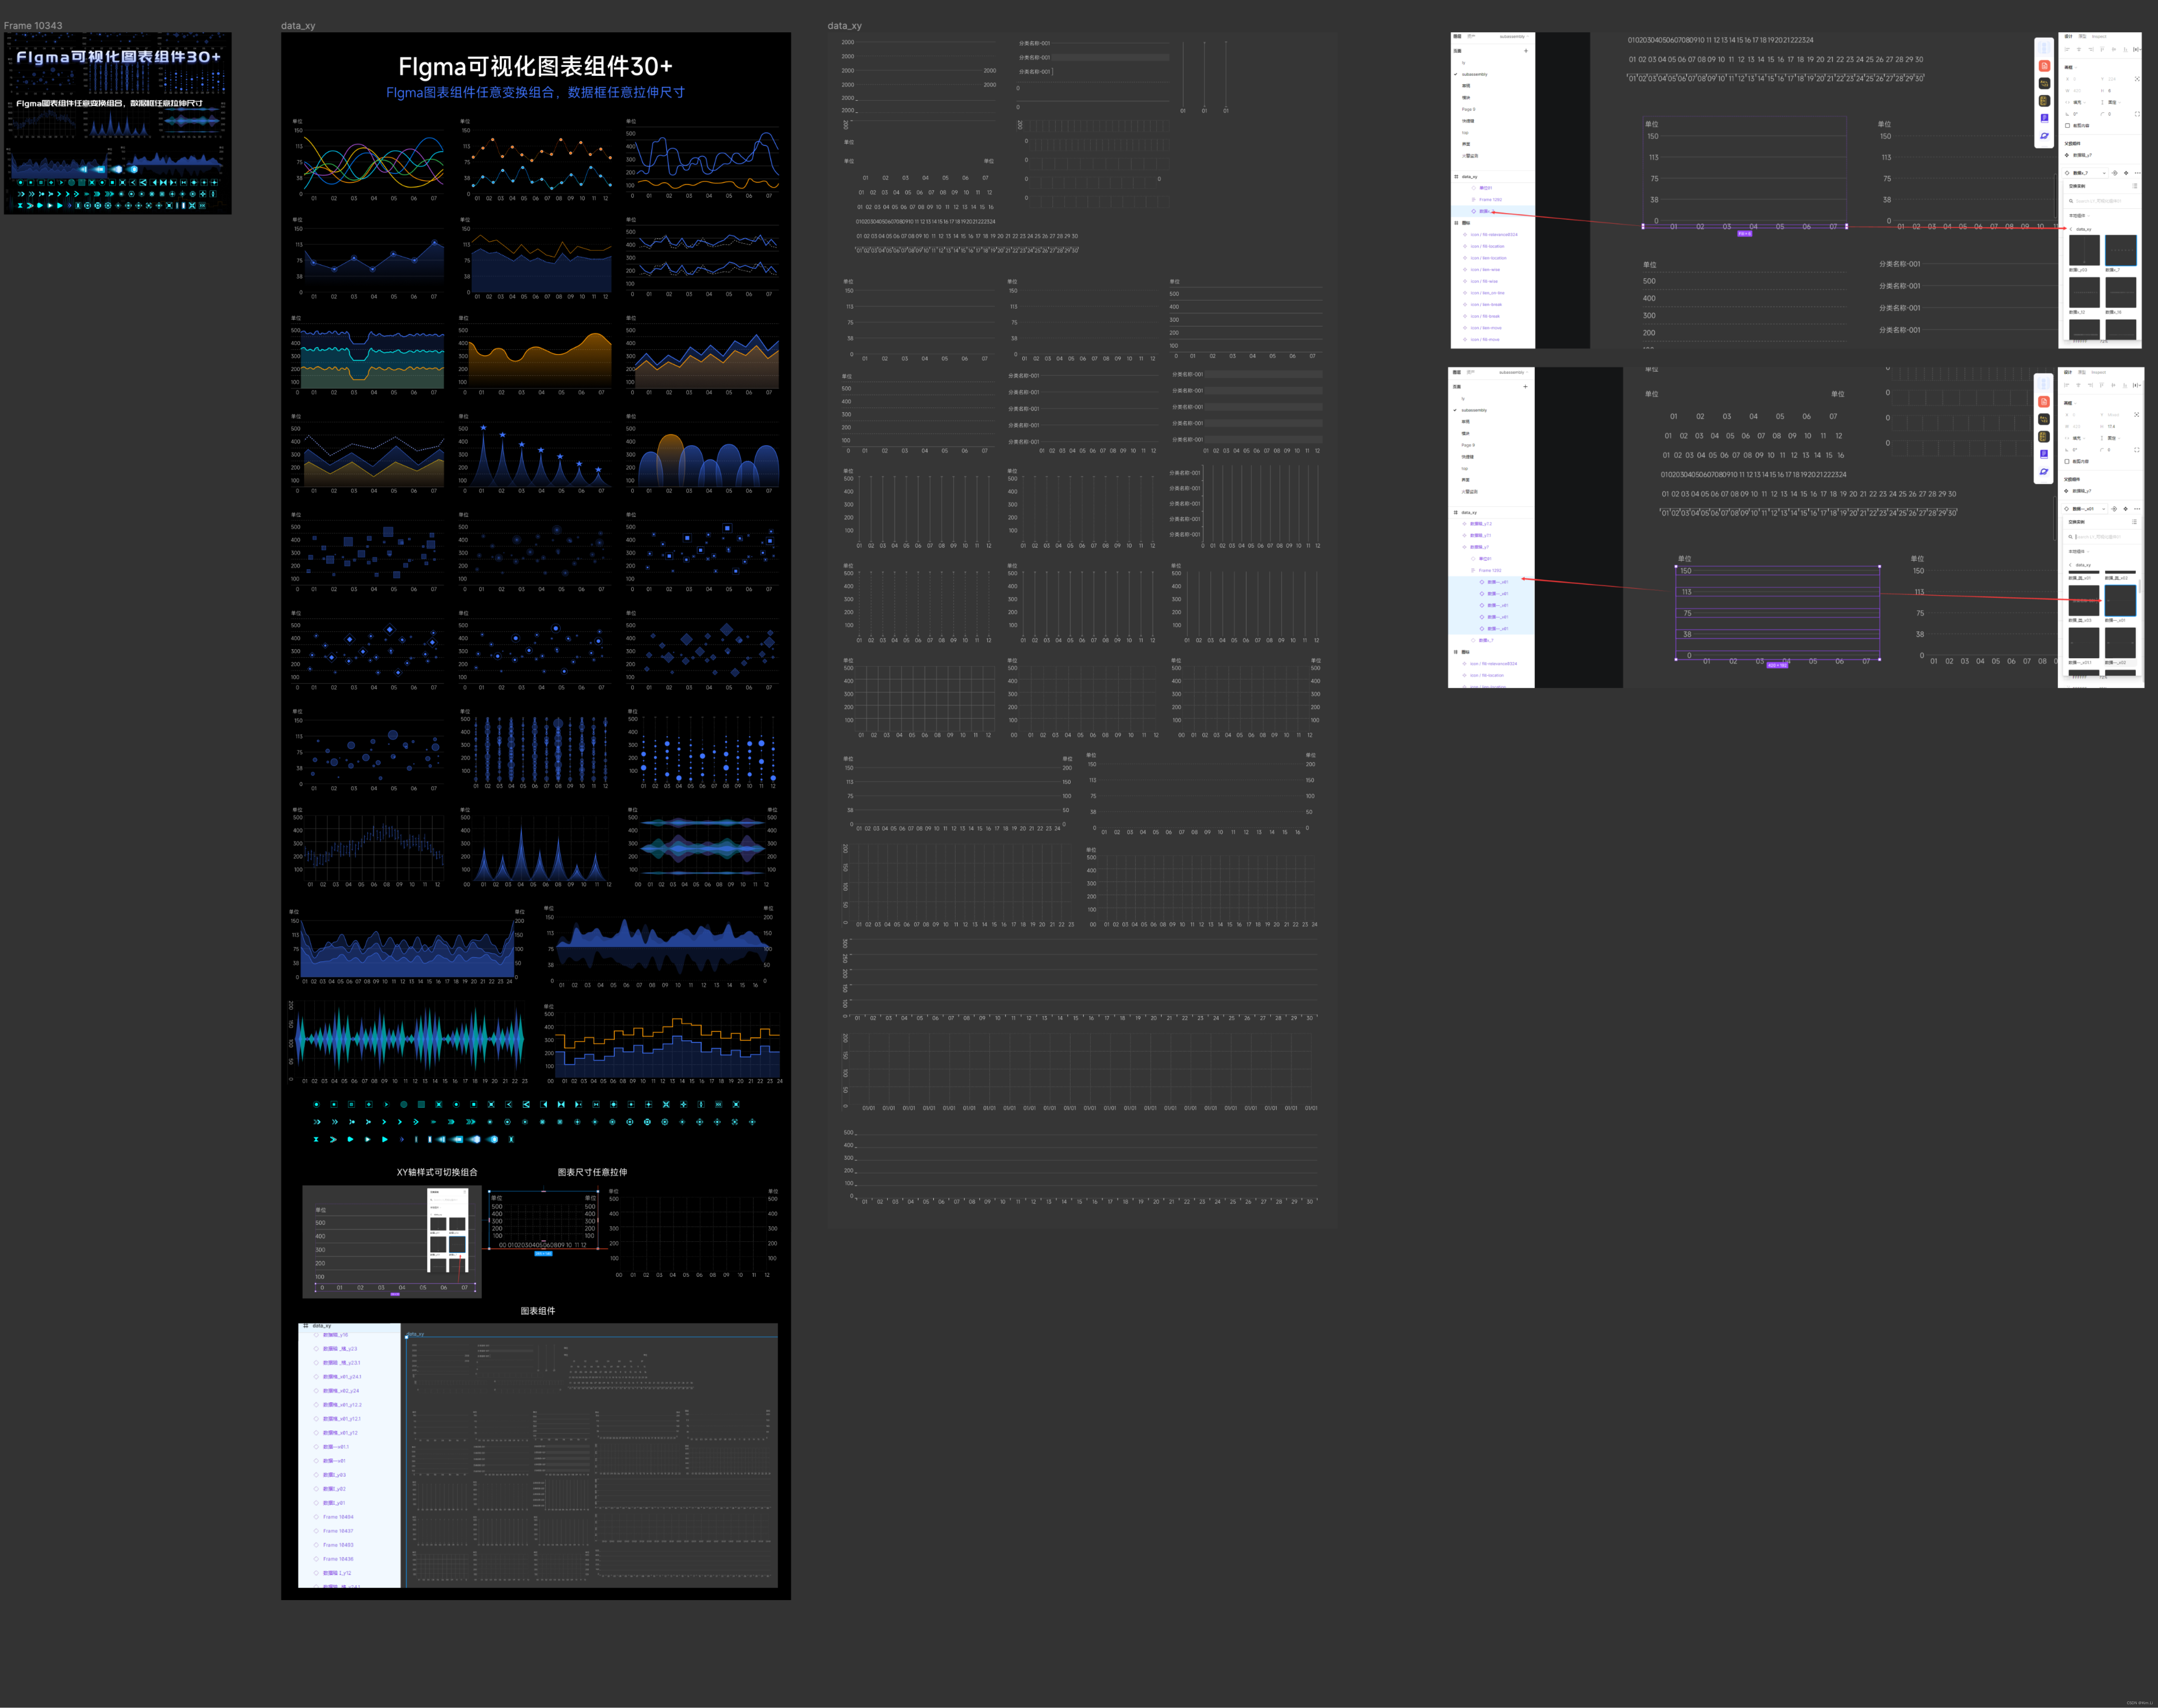Enable 裁剪内容 checkbox in lower design panel
2158x1708 pixels.
click(x=2067, y=462)
